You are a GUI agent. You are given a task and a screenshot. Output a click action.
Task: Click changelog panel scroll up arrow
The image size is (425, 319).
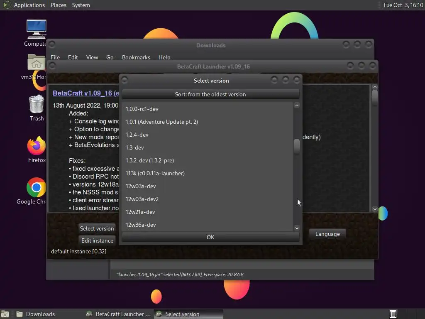click(375, 87)
